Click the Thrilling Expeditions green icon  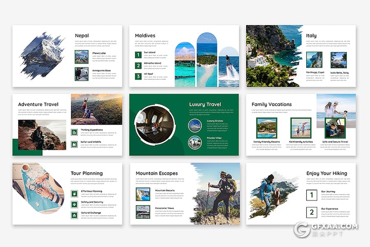74,132
